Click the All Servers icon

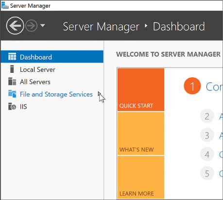tap(12, 82)
